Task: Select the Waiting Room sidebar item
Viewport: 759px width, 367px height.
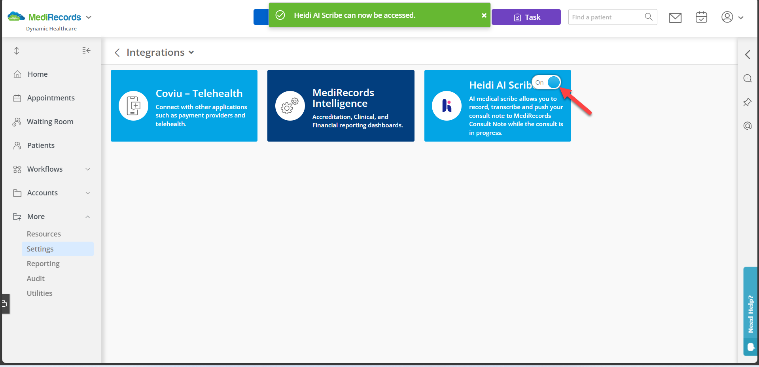Action: pos(50,121)
